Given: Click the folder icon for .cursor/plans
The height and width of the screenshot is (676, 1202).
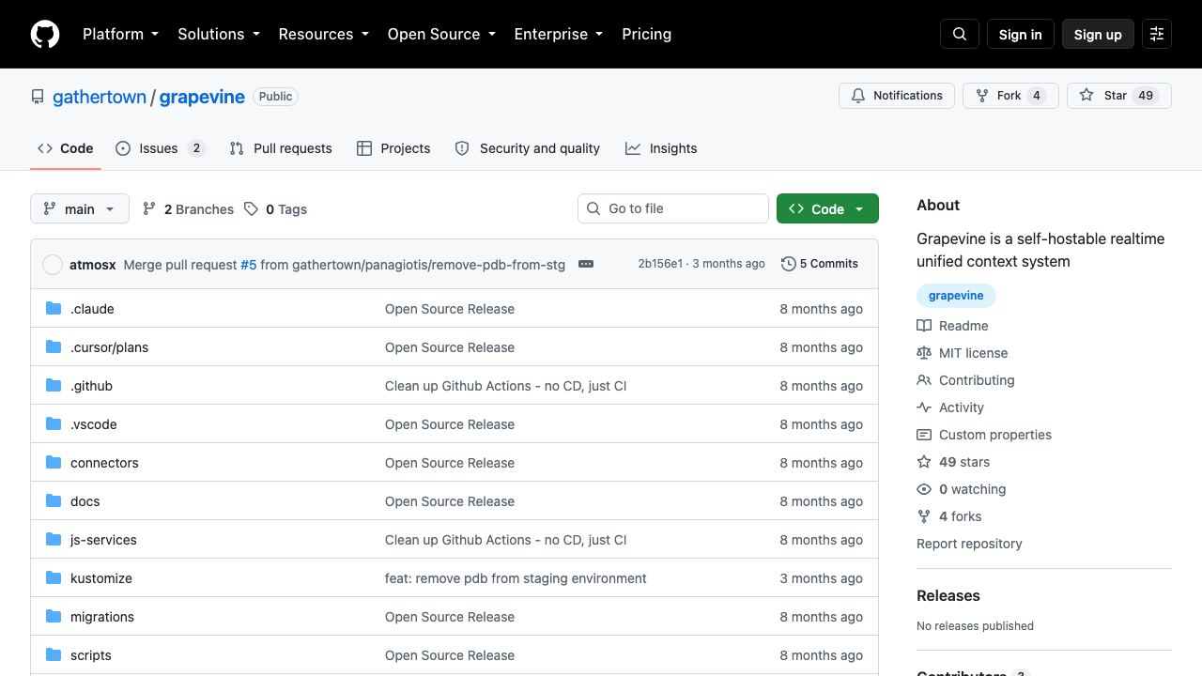Looking at the screenshot, I should coord(54,346).
